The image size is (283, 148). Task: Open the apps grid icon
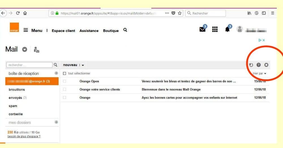point(215,29)
